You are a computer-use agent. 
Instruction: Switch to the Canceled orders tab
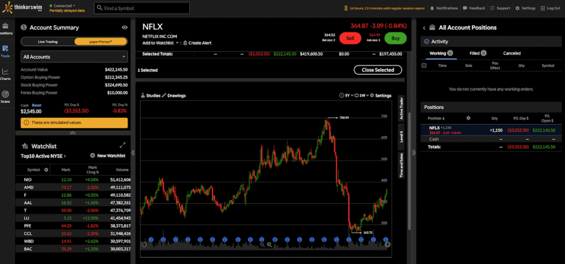pyautogui.click(x=512, y=53)
